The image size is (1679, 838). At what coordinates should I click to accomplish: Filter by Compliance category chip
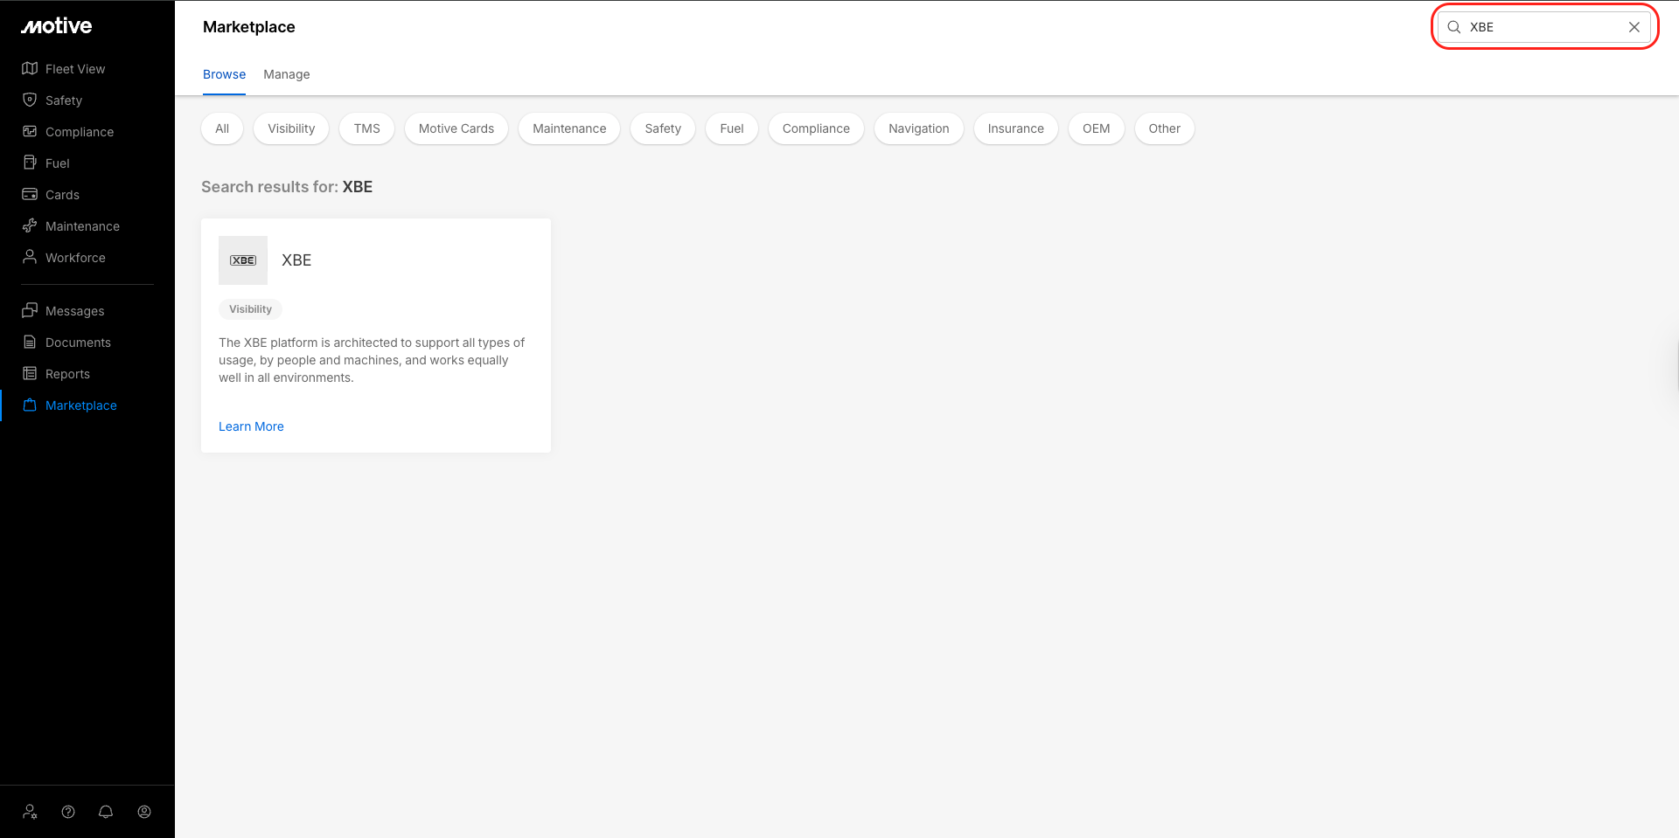click(x=816, y=128)
